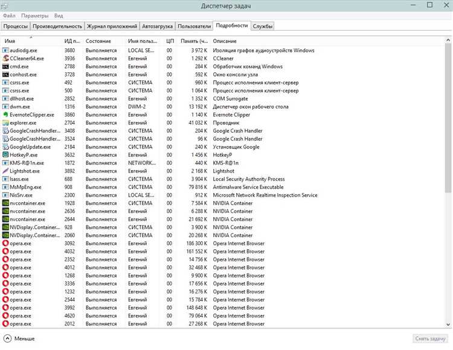Collapse view with the Меньше arrow

click(7, 339)
